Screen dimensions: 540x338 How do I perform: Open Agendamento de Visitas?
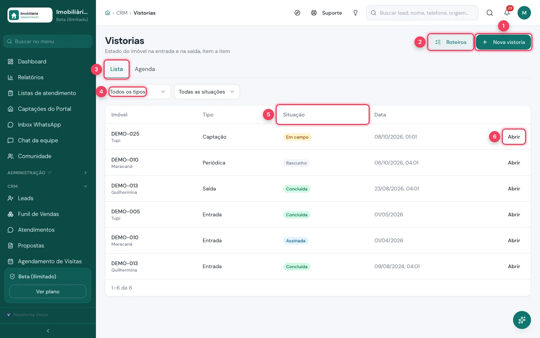pos(48,261)
